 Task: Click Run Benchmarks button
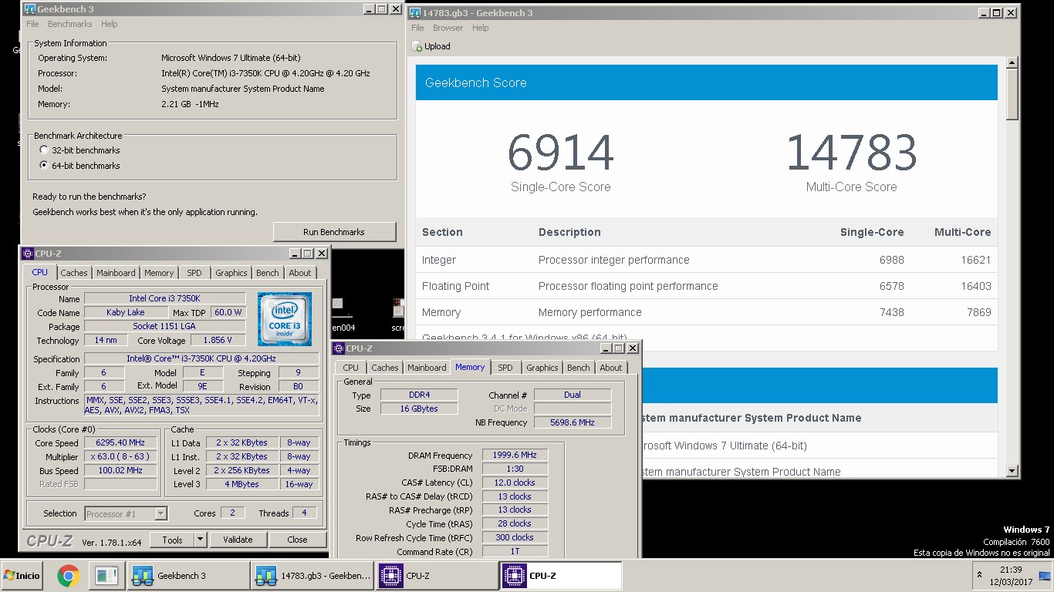pos(334,232)
